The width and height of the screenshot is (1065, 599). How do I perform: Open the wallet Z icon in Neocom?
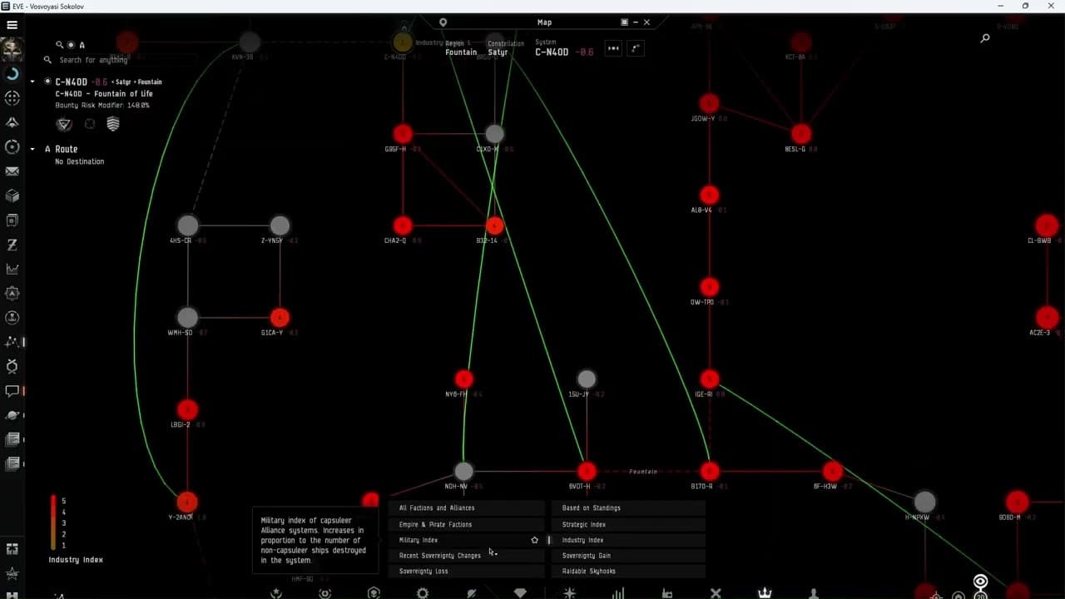pos(12,245)
